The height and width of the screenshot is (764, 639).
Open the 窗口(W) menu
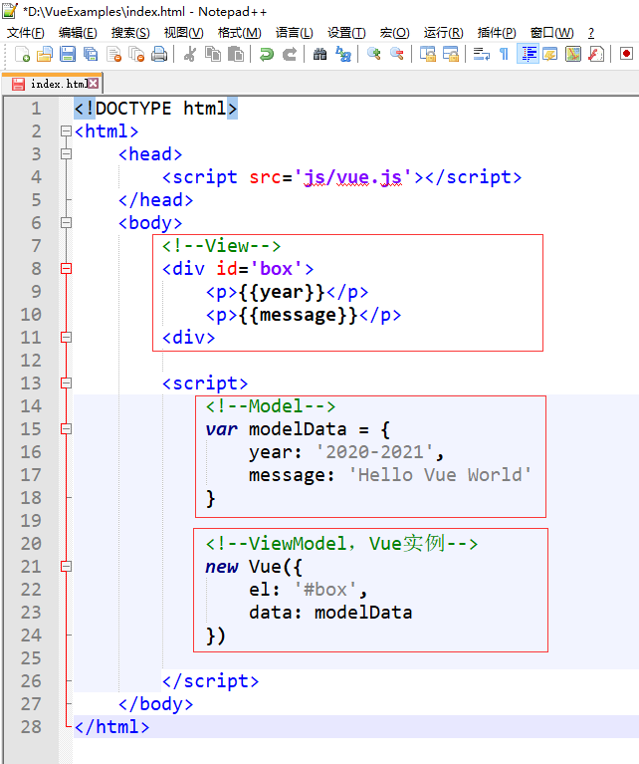click(551, 33)
